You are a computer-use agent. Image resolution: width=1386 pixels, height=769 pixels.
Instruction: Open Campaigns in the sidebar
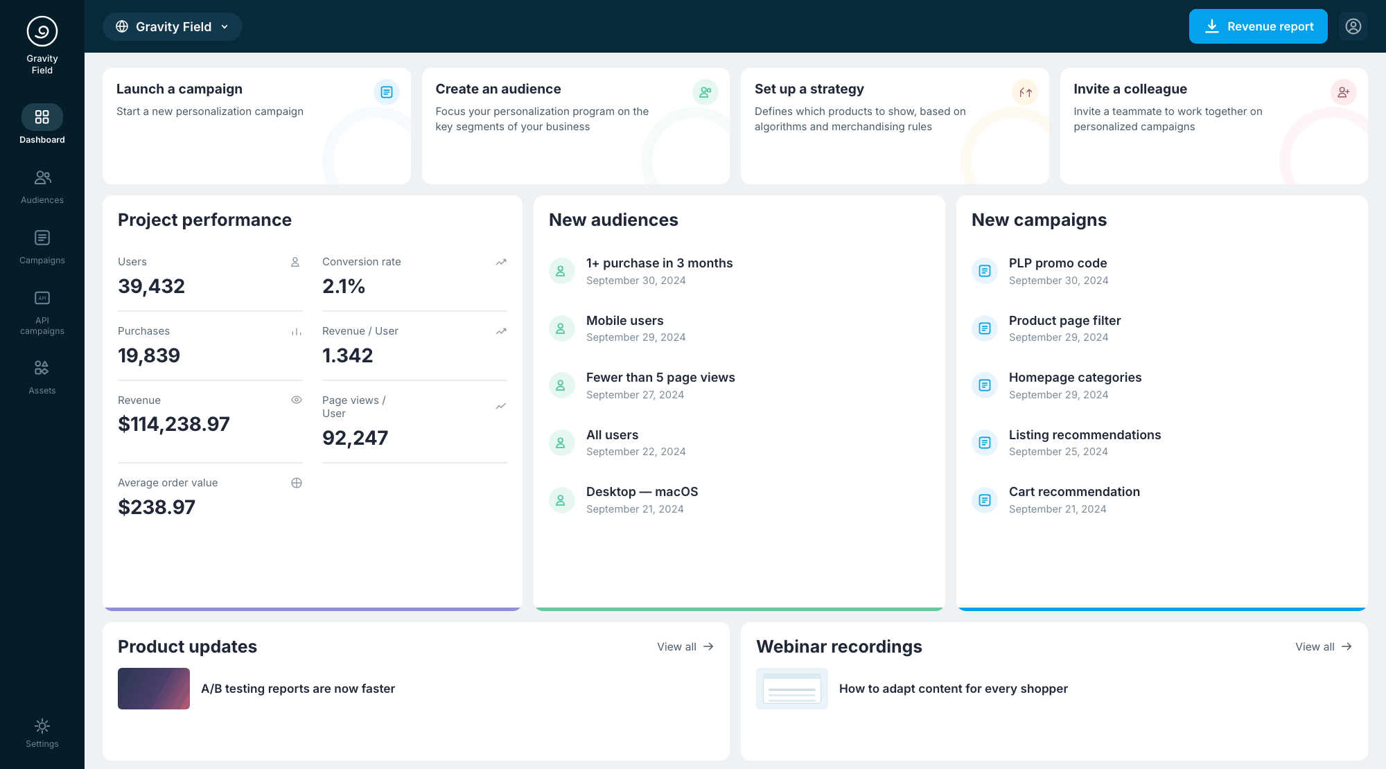[42, 247]
